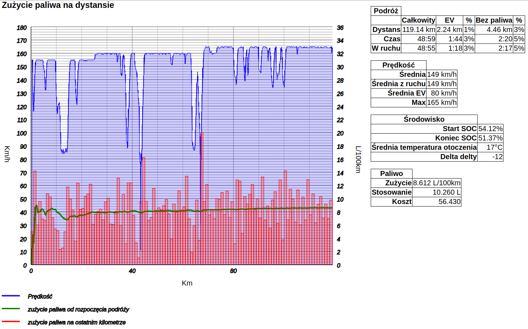The image size is (528, 329).
Task: Select the total distance 119.14 km cell
Action: click(418, 30)
